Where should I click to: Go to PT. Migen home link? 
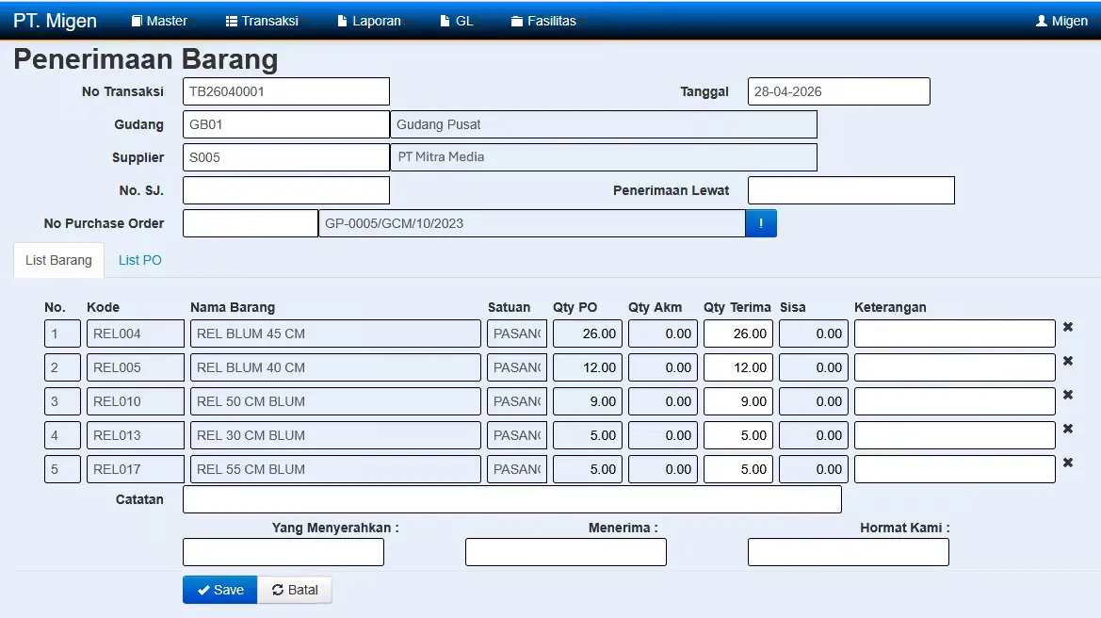coord(55,21)
